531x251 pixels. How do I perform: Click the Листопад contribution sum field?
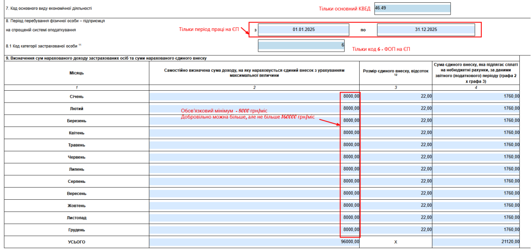(476, 218)
